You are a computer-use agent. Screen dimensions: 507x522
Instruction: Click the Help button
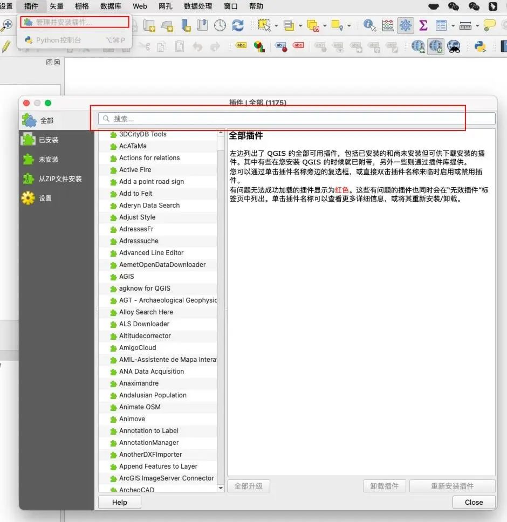(120, 502)
